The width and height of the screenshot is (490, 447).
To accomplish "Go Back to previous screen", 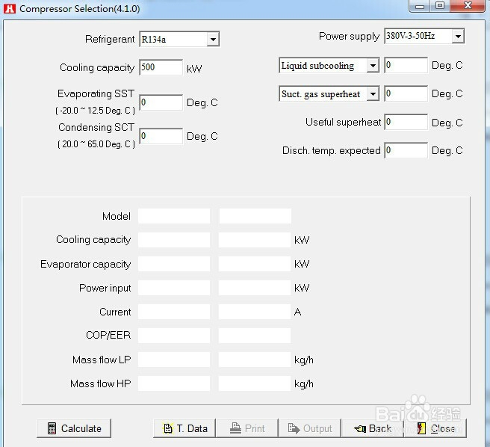I will pos(373,428).
